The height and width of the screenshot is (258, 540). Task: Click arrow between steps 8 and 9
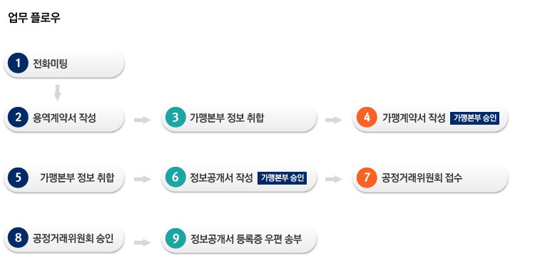tap(142, 242)
